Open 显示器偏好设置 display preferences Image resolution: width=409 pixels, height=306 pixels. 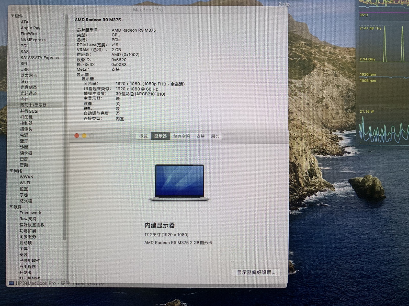[x=256, y=272]
